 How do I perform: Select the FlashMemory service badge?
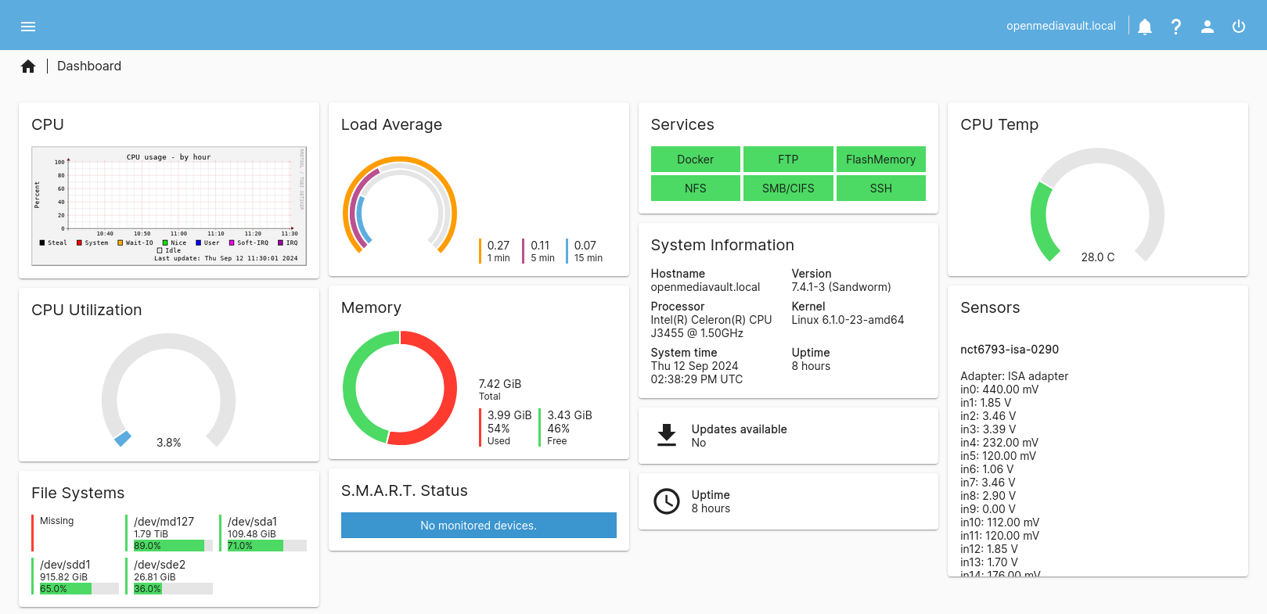pyautogui.click(x=880, y=160)
